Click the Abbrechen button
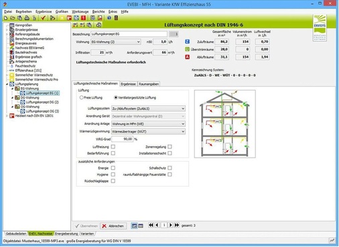 [x=113, y=226]
